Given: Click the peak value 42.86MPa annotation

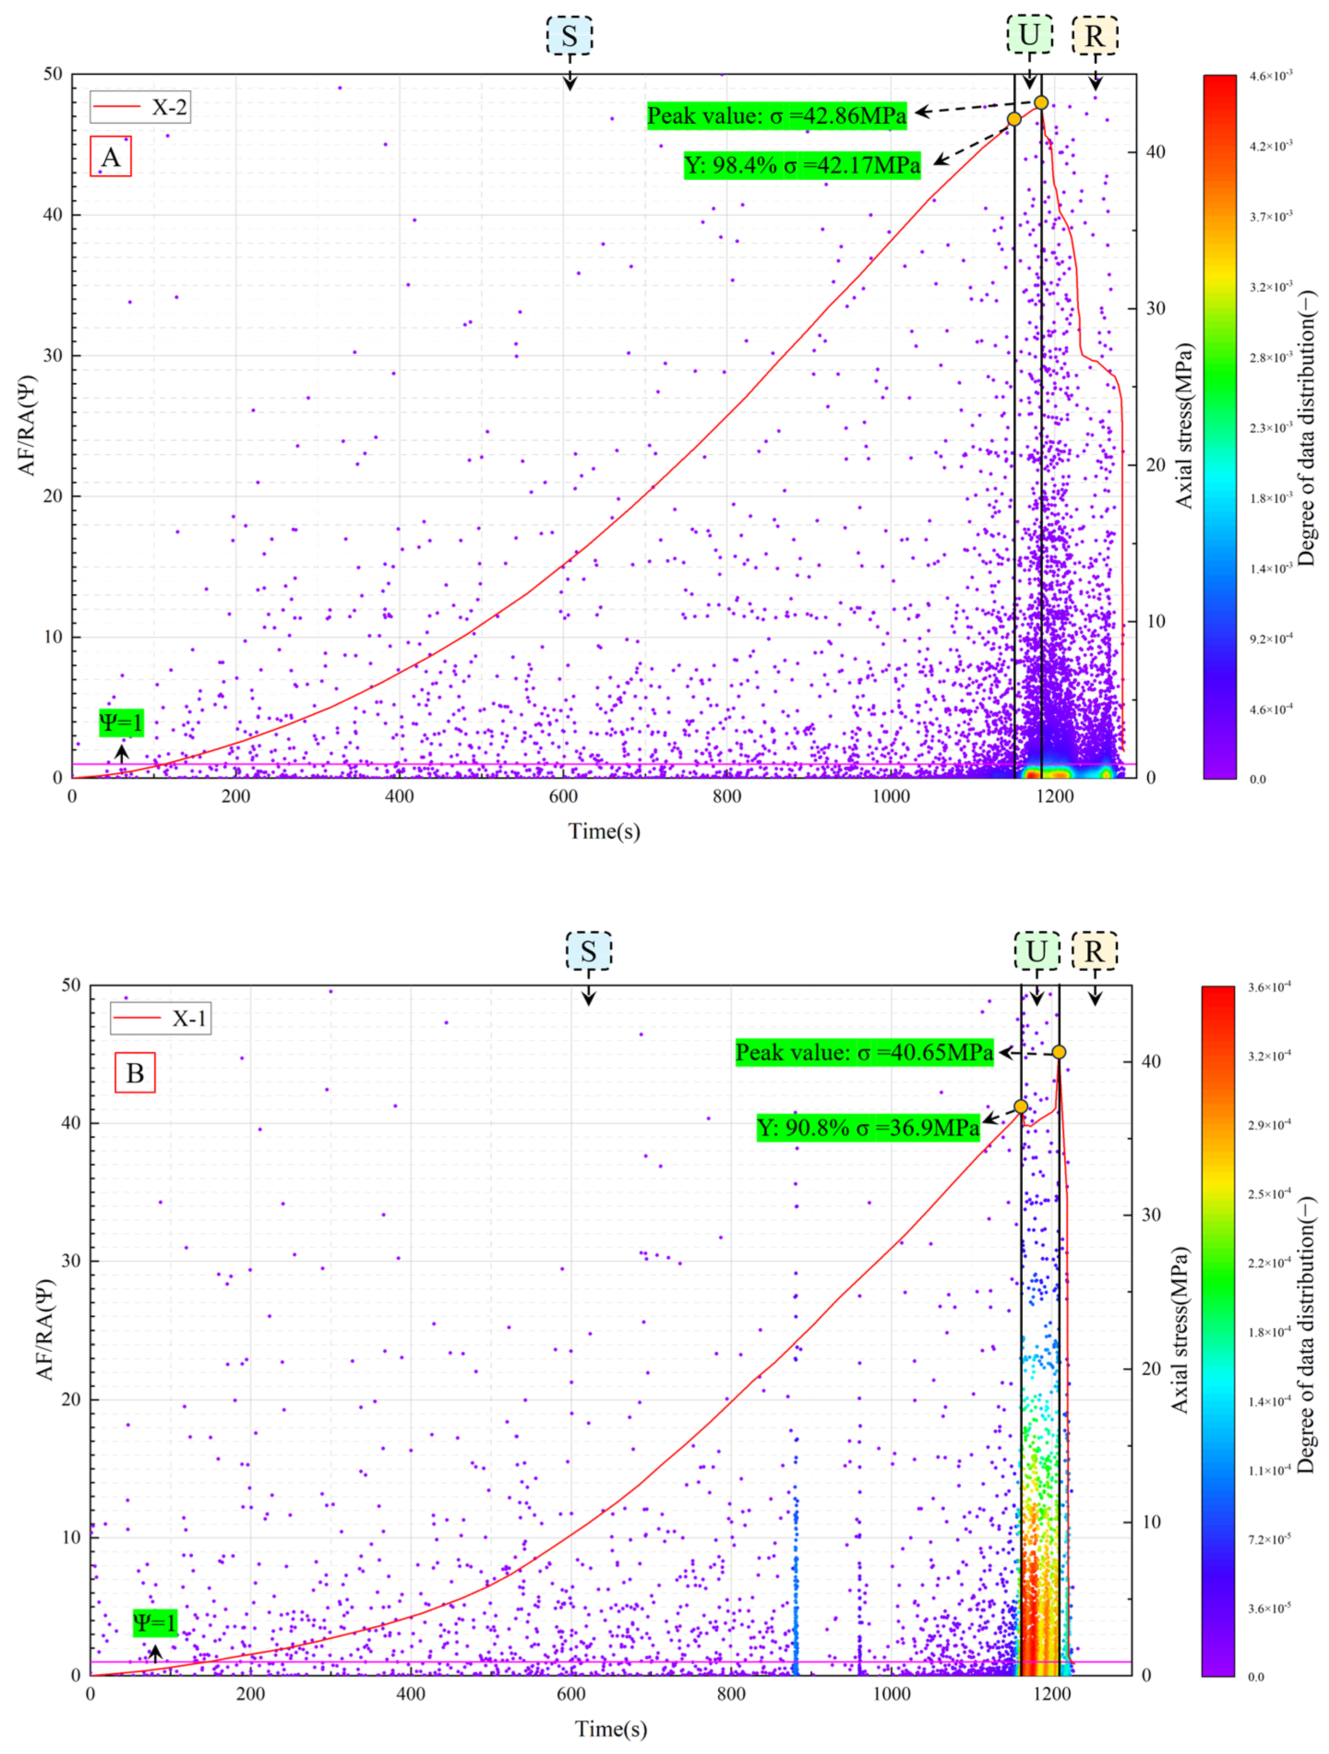Looking at the screenshot, I should click(776, 116).
